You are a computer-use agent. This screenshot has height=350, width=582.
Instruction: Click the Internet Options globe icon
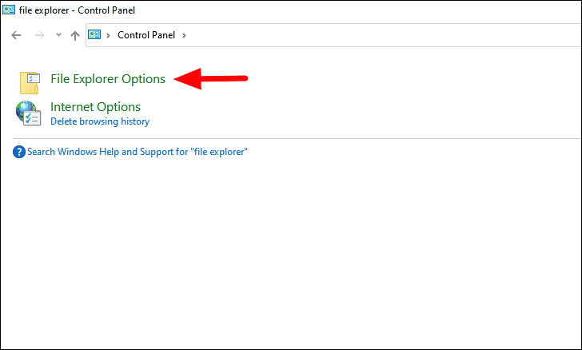(x=28, y=113)
